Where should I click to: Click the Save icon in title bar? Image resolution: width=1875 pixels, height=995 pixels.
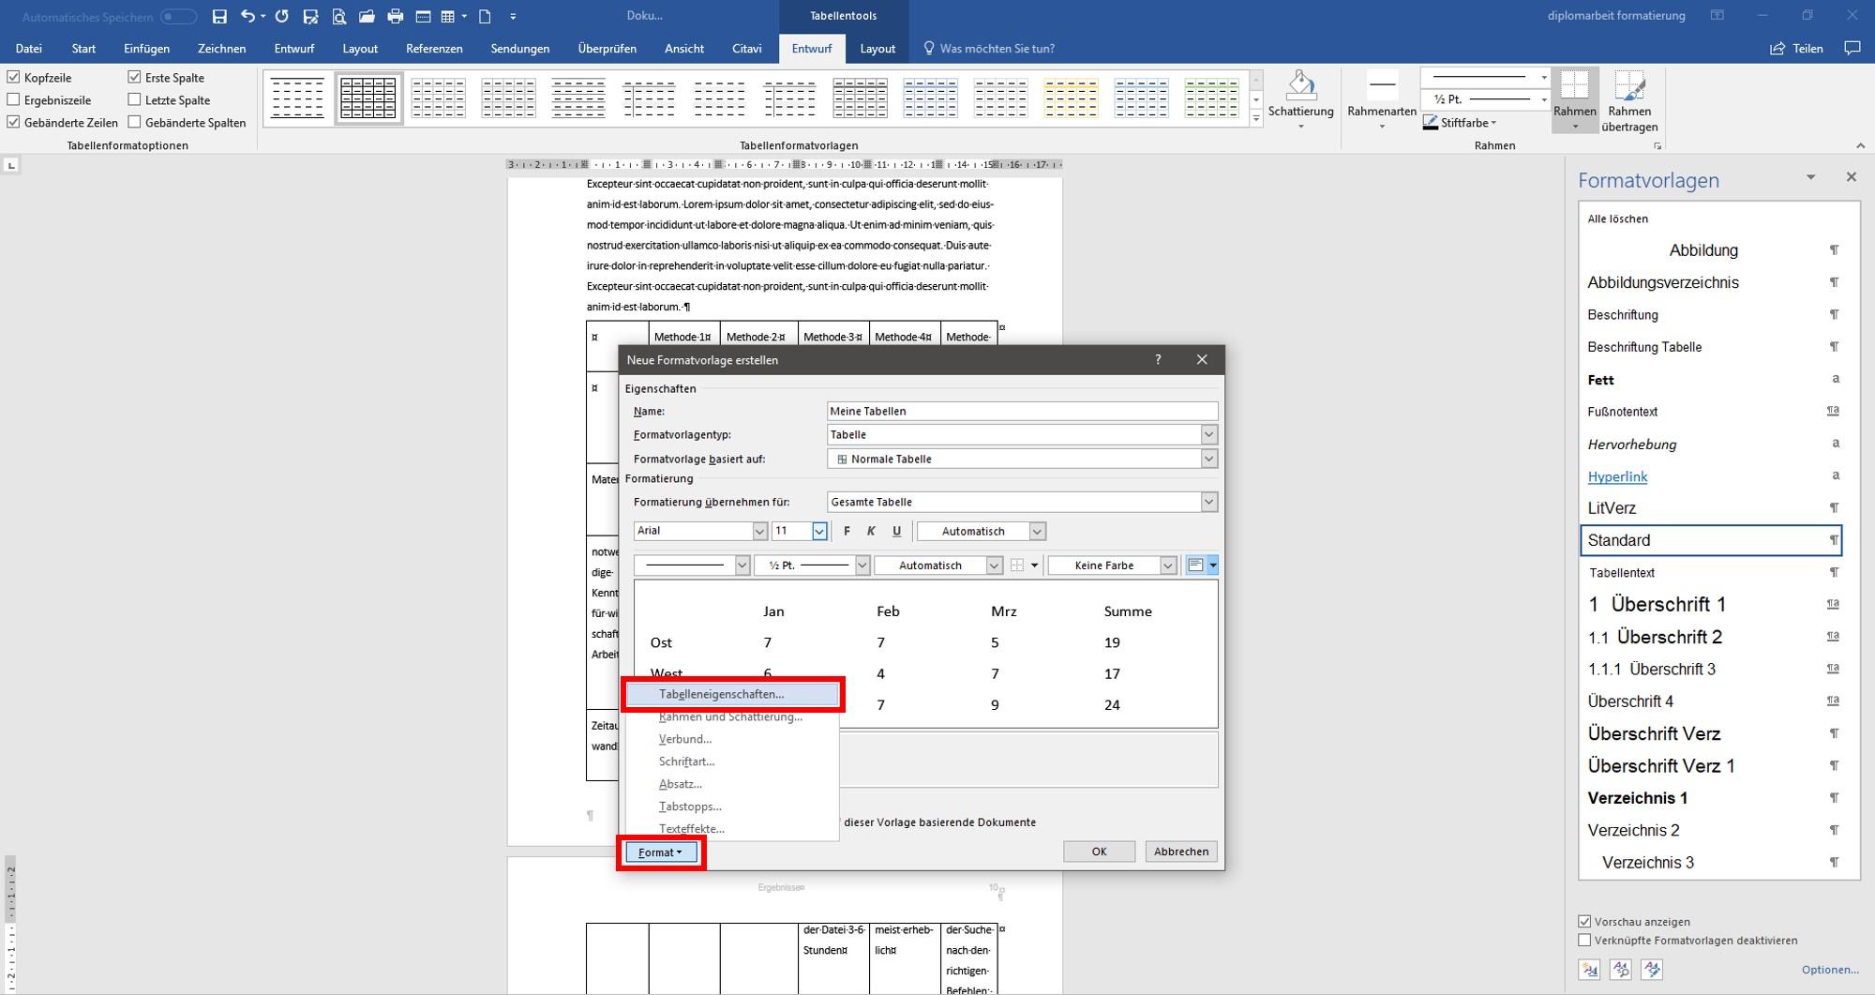coord(219,16)
